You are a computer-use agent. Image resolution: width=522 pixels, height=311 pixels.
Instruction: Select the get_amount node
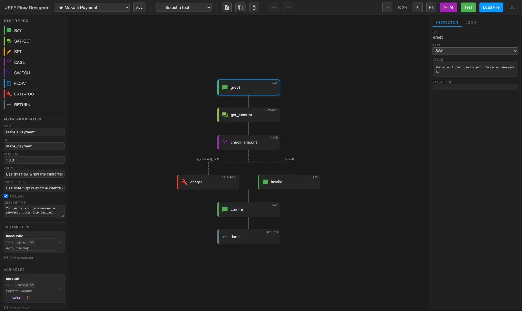click(x=249, y=115)
